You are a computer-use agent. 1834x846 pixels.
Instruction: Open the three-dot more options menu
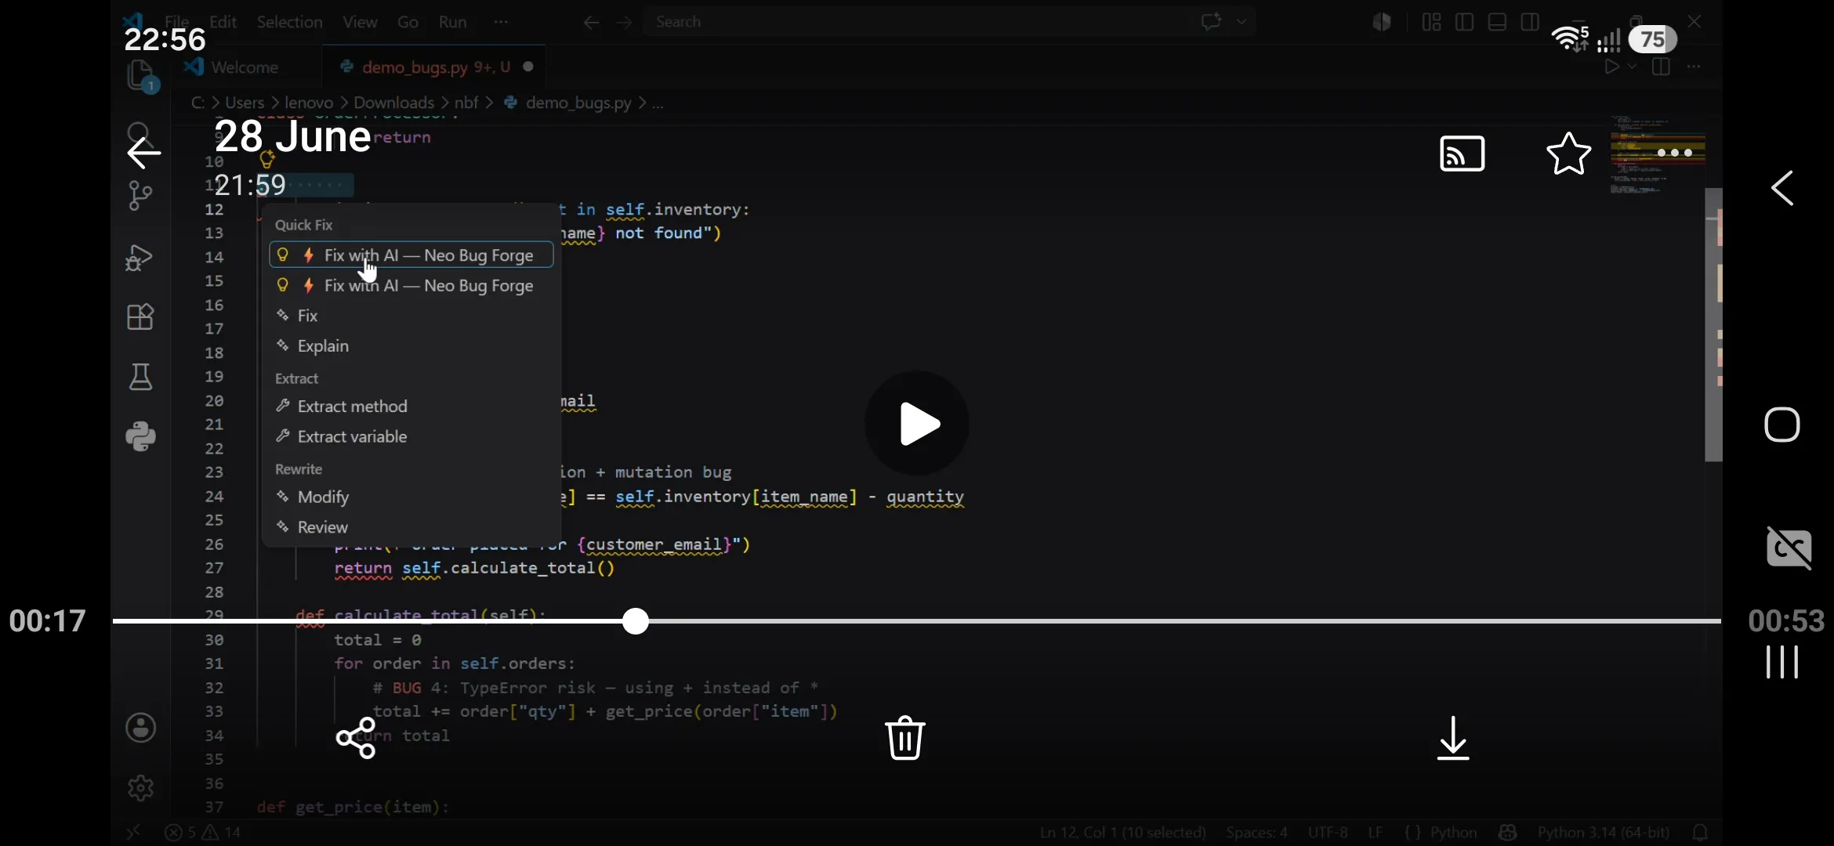[1675, 153]
